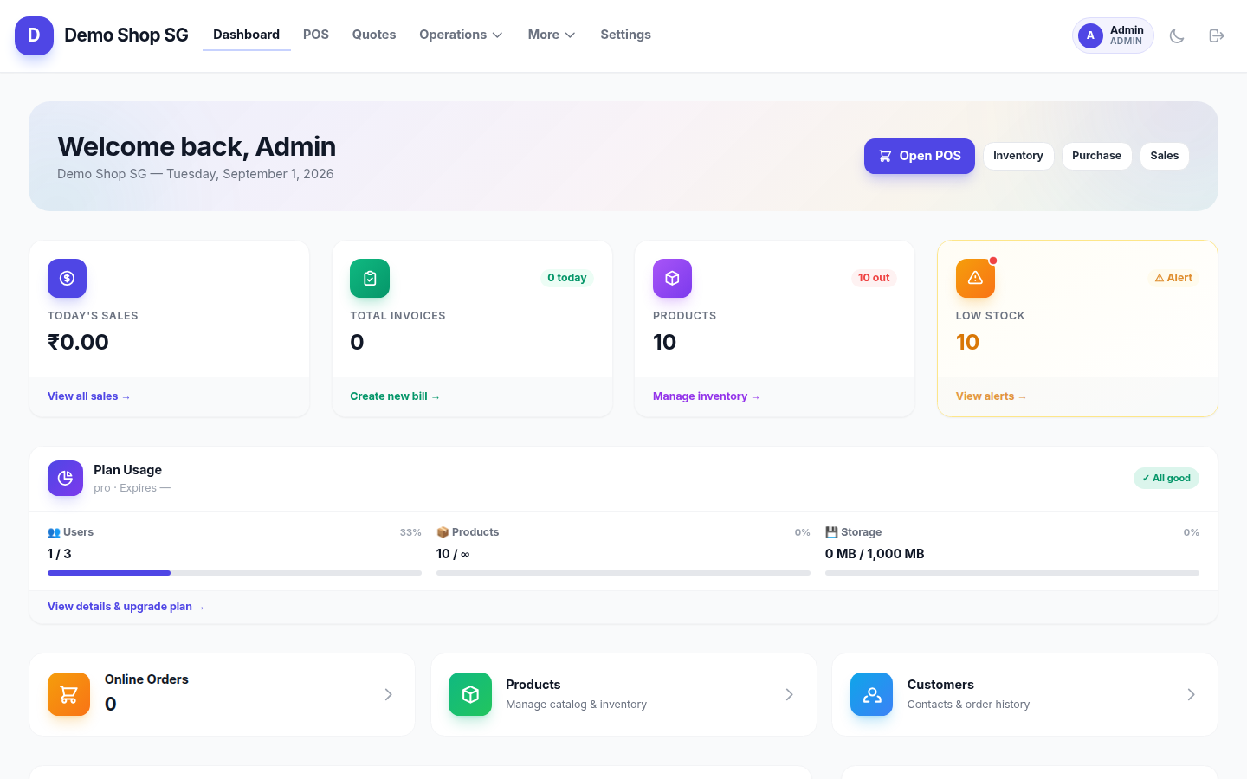1247x779 pixels.
Task: Click the Open POS button
Action: coord(920,156)
